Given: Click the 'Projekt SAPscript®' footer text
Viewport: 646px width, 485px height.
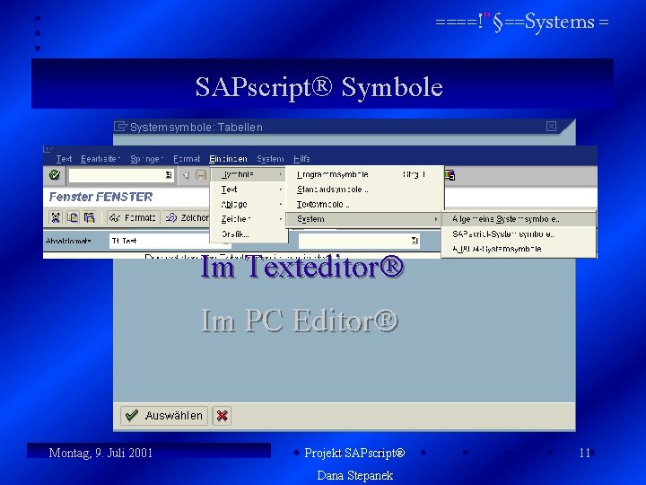Looking at the screenshot, I should tap(354, 453).
